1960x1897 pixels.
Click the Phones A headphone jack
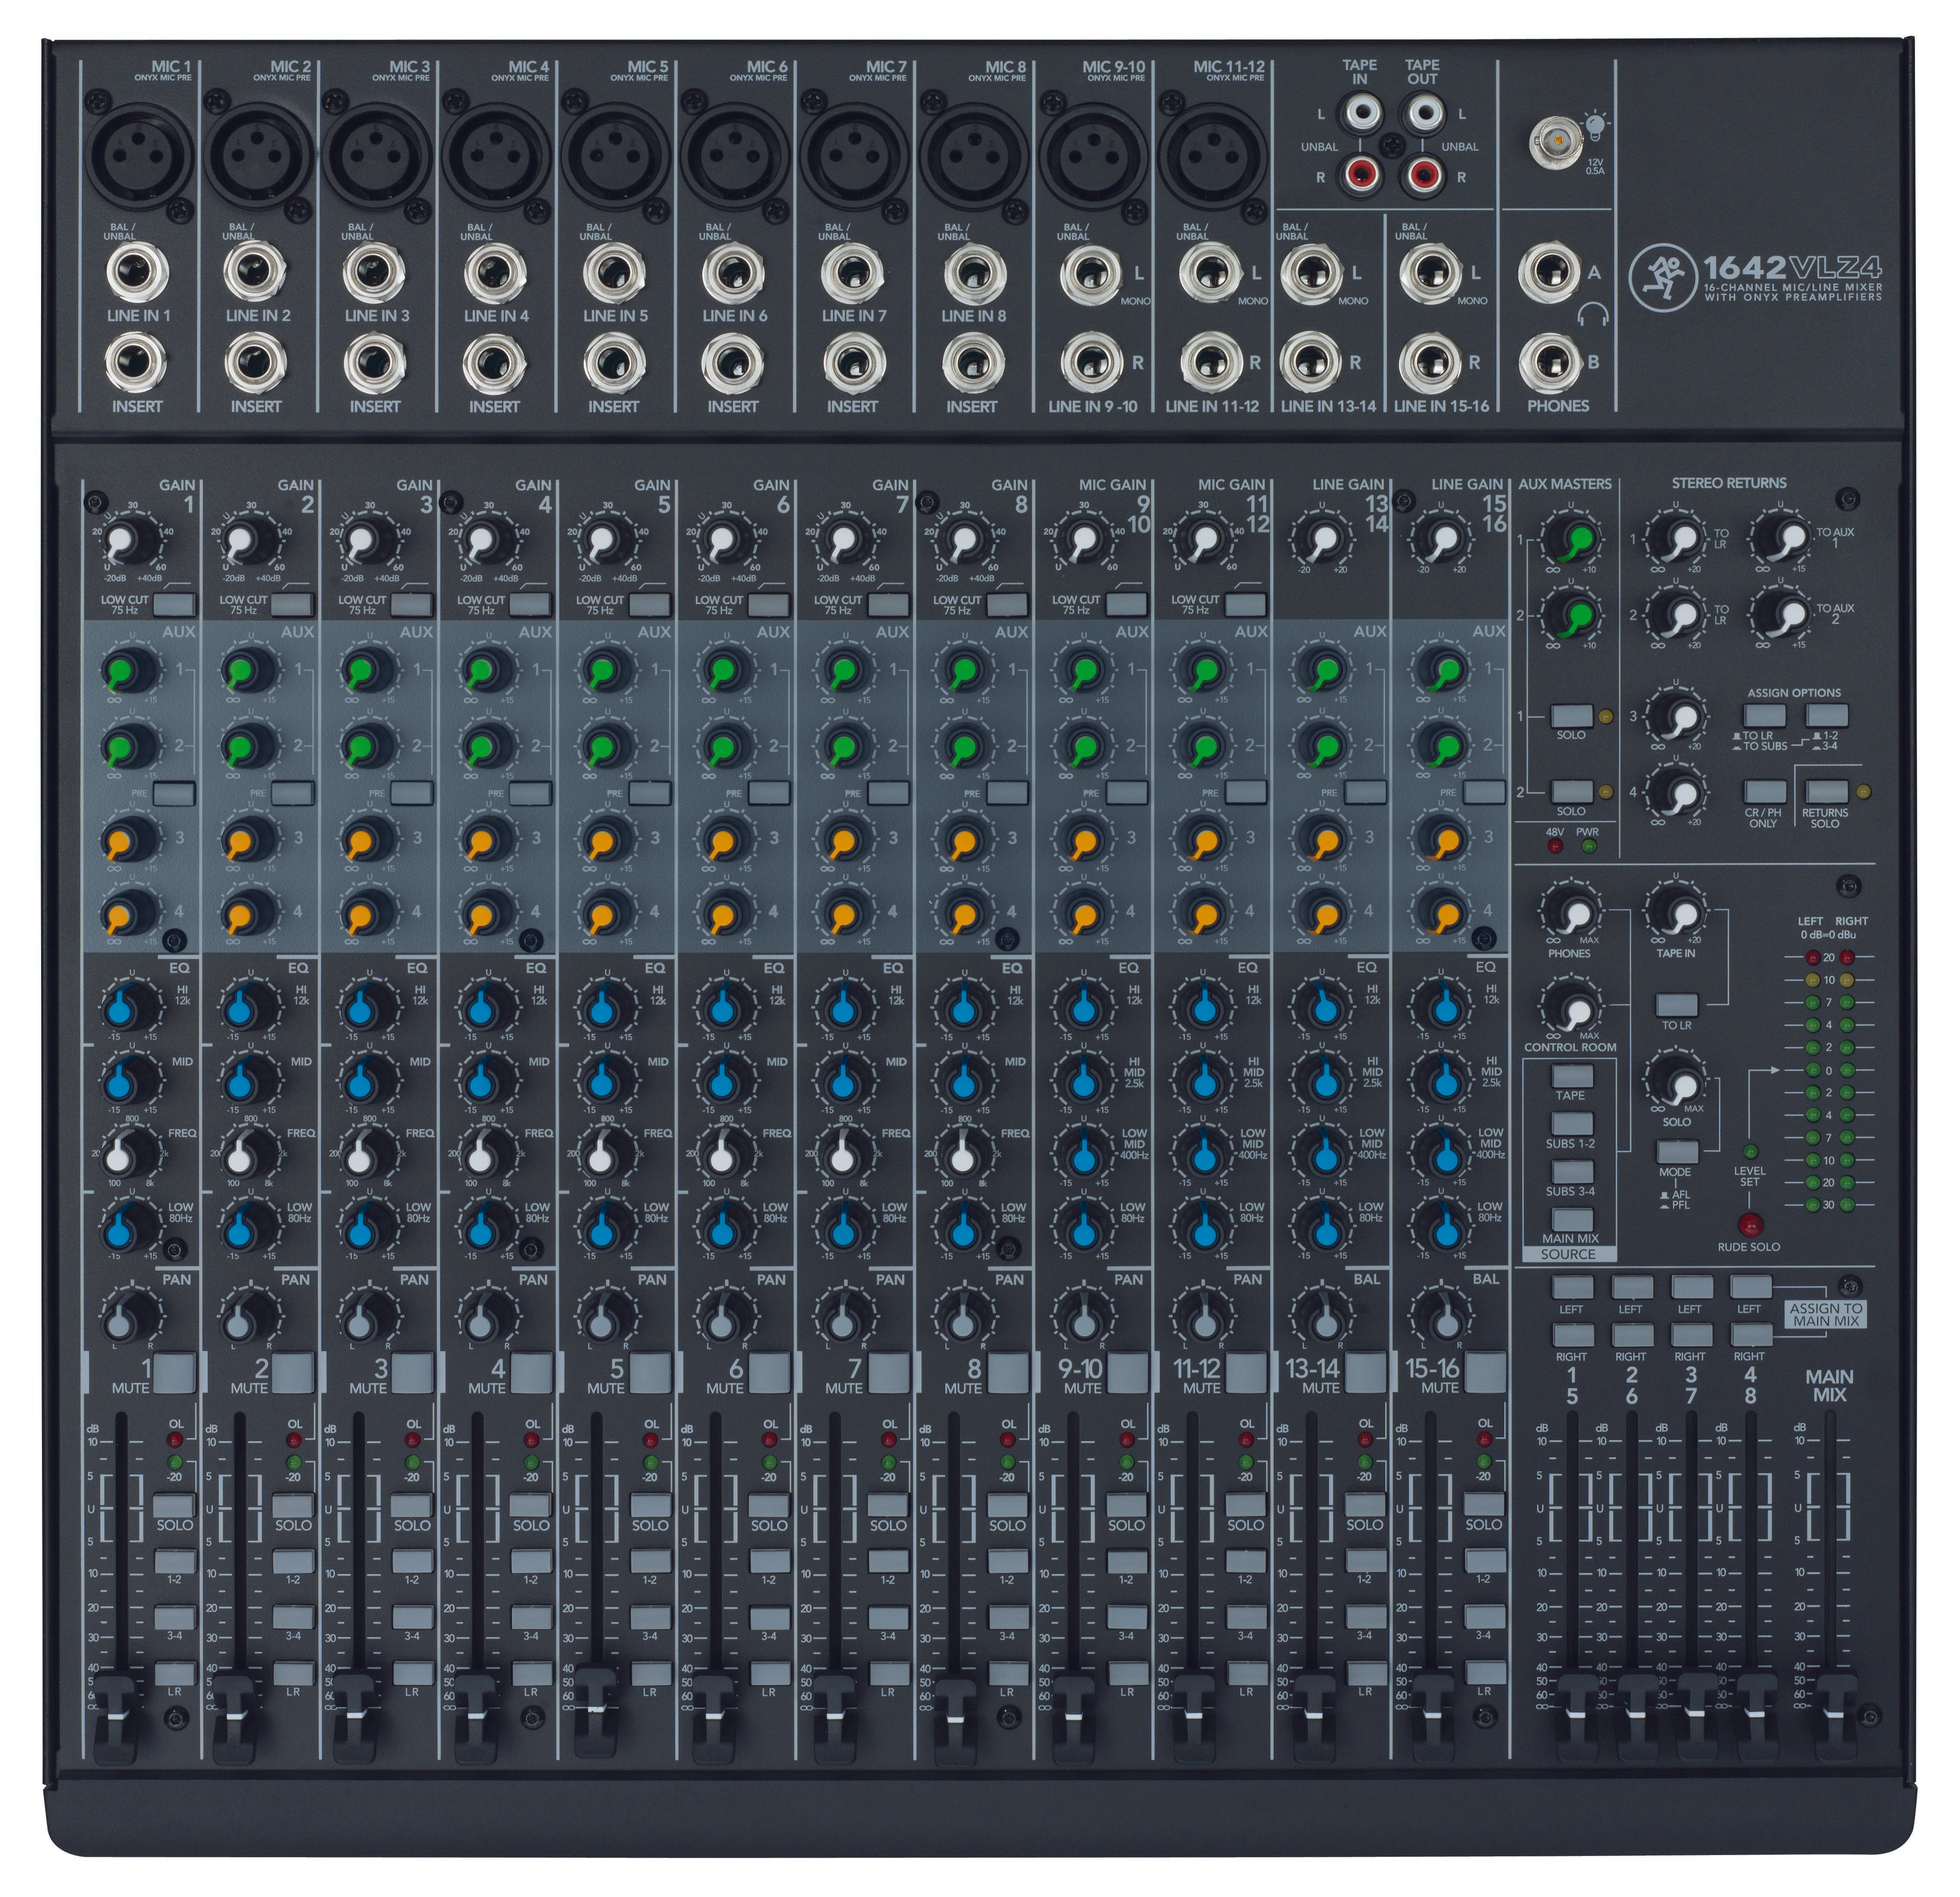[x=1550, y=273]
